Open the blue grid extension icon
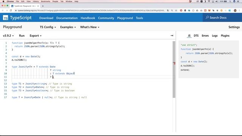 [230, 11]
